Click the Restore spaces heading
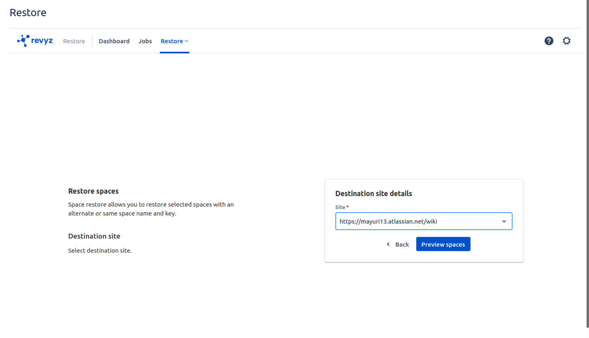The height and width of the screenshot is (338, 589). point(93,191)
